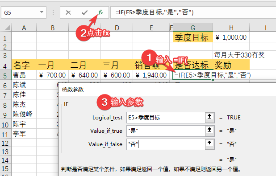Image resolution: width=276 pixels, height=176 pixels.
Task: Click the 每月大于330有奖 note cell
Action: [239, 55]
